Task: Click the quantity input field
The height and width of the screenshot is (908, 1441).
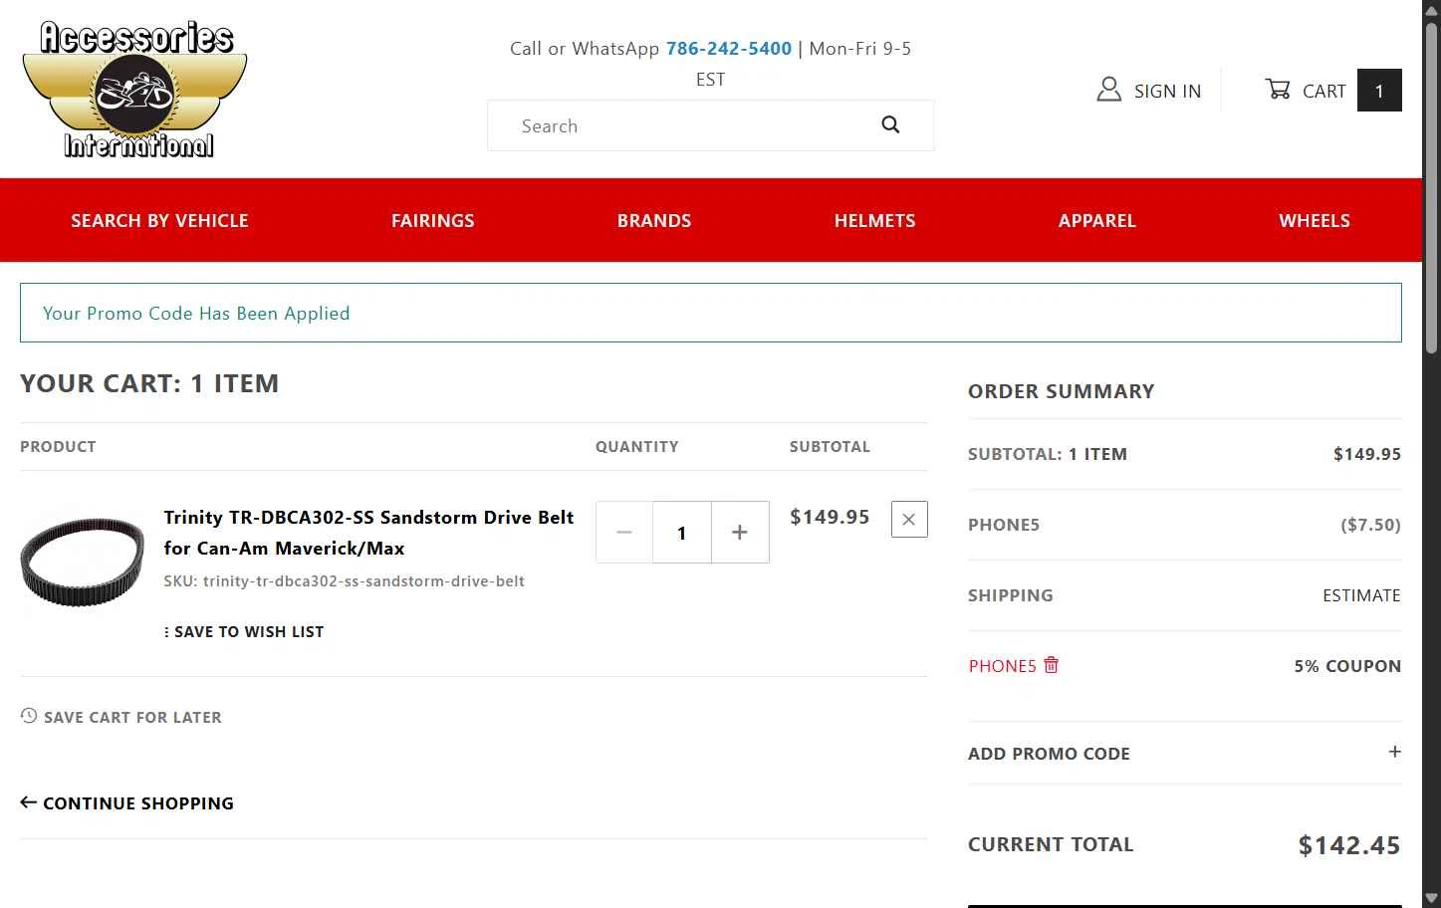Action: 682,533
